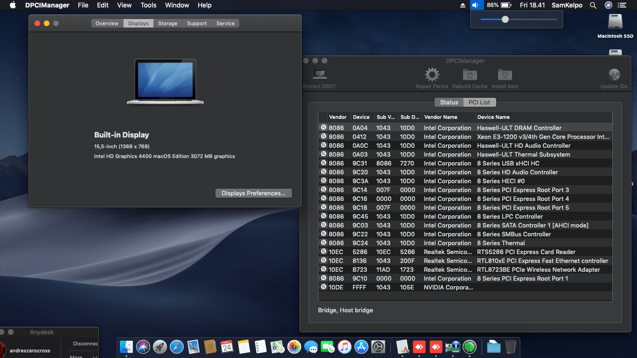Open Messages app in dock
Screen dimensions: 637x358
tap(311, 346)
